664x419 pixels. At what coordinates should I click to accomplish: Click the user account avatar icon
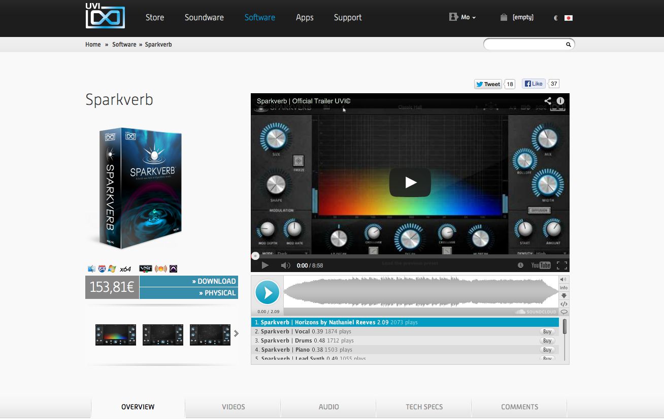point(453,17)
